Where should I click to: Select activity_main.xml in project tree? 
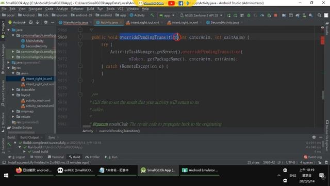38,101
